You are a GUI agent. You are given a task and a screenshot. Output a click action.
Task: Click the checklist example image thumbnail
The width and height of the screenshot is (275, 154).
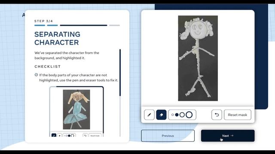(x=76, y=110)
